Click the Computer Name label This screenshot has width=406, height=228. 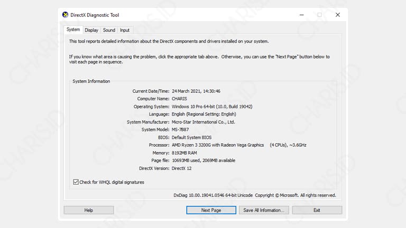pyautogui.click(x=153, y=99)
